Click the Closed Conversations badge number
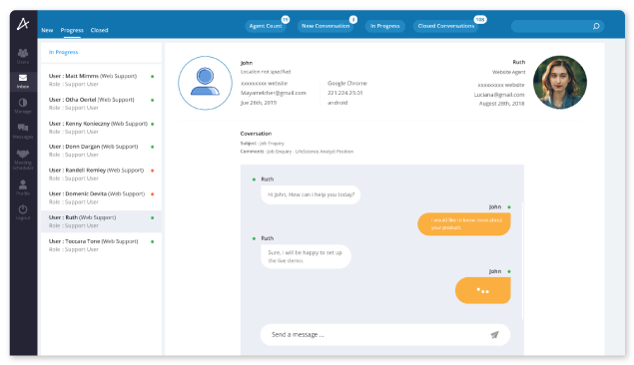Image resolution: width=634 pixels, height=365 pixels. click(480, 19)
